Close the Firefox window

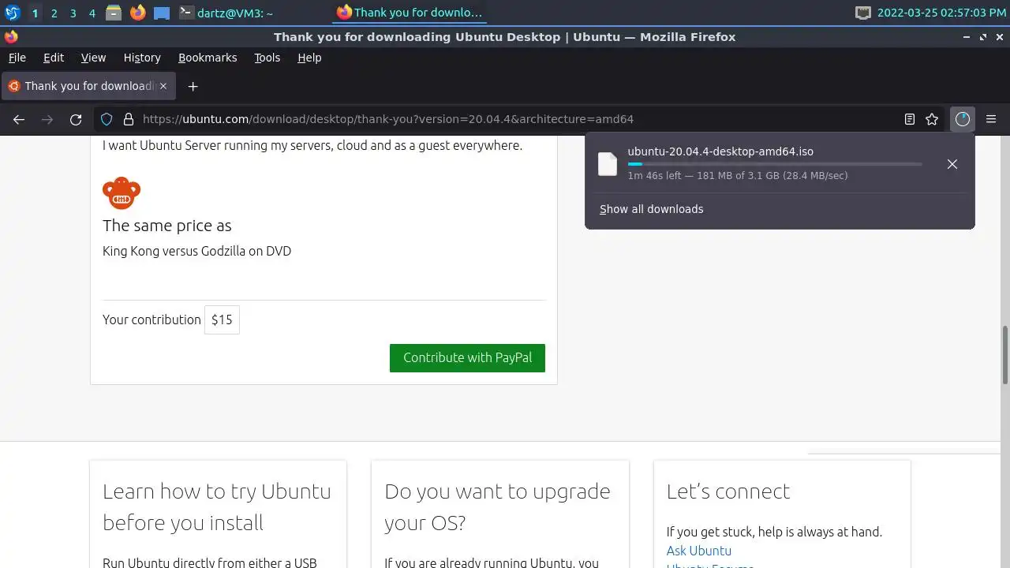999,37
